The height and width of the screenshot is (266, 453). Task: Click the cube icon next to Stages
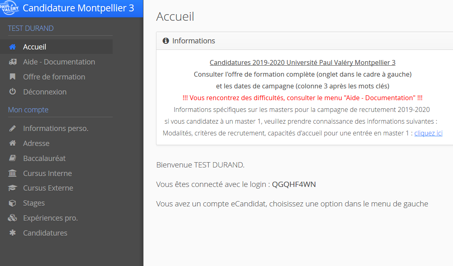pos(13,203)
